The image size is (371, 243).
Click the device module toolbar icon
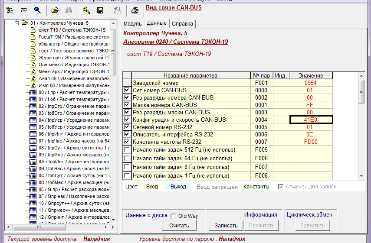(24, 10)
